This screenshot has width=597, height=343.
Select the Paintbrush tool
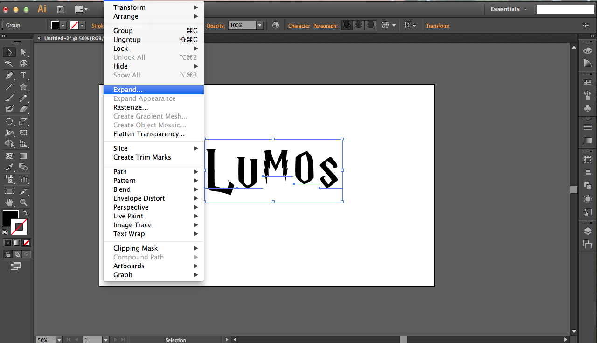tap(9, 98)
